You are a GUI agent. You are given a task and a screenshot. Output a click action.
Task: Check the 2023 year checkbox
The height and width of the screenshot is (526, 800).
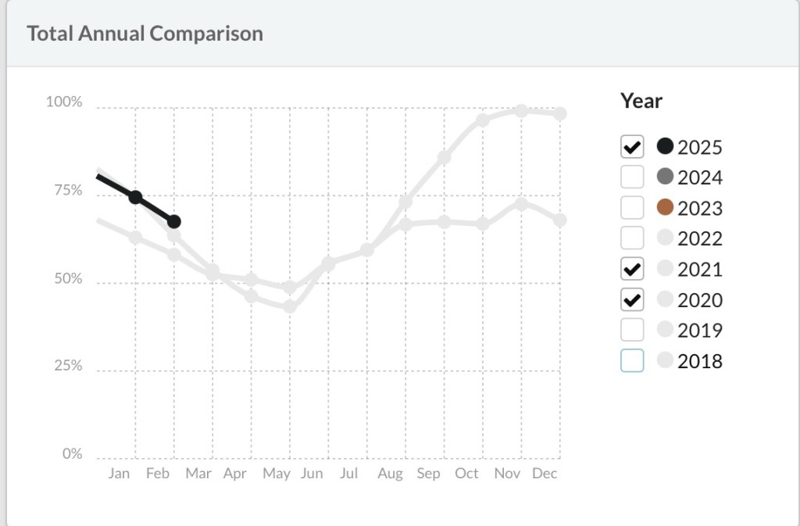coord(632,208)
